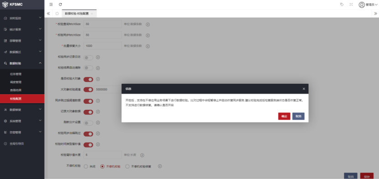Viewport: 379px width, 179px height.
Task: Close the 信息 dialog with the X
Action: click(x=304, y=89)
